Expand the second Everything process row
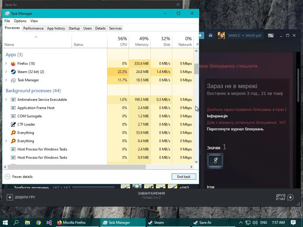303x227 pixels. (x=6, y=141)
